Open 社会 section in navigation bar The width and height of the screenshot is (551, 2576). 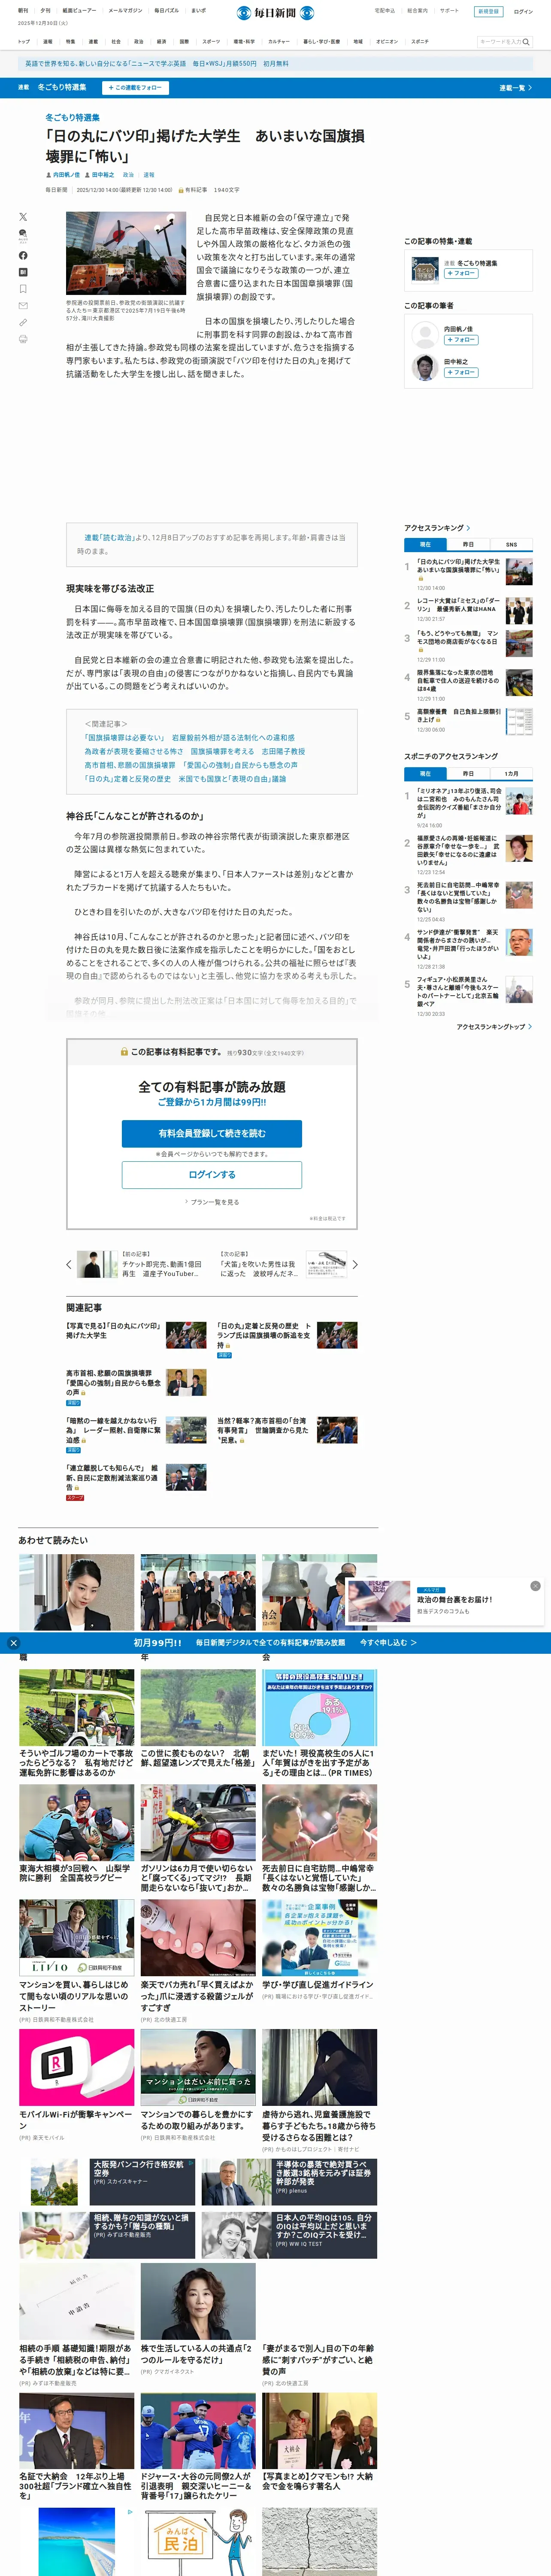[x=116, y=42]
